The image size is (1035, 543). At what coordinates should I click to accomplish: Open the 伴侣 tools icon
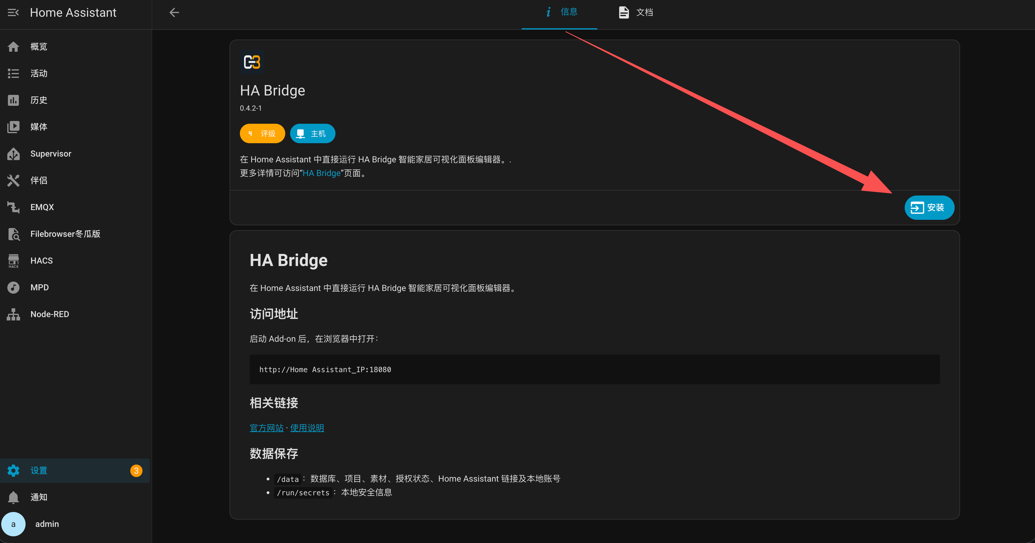(13, 180)
